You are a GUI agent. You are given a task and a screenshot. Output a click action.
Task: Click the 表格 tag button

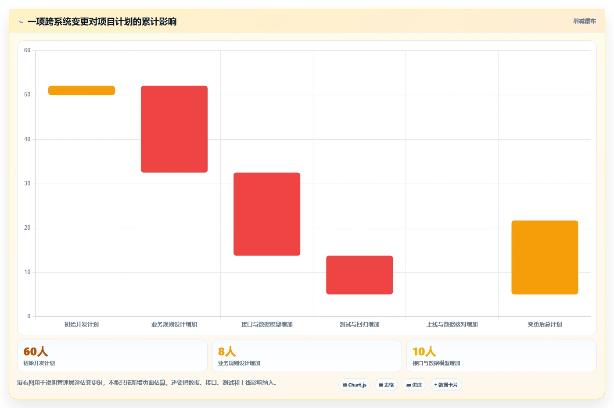tap(386, 385)
